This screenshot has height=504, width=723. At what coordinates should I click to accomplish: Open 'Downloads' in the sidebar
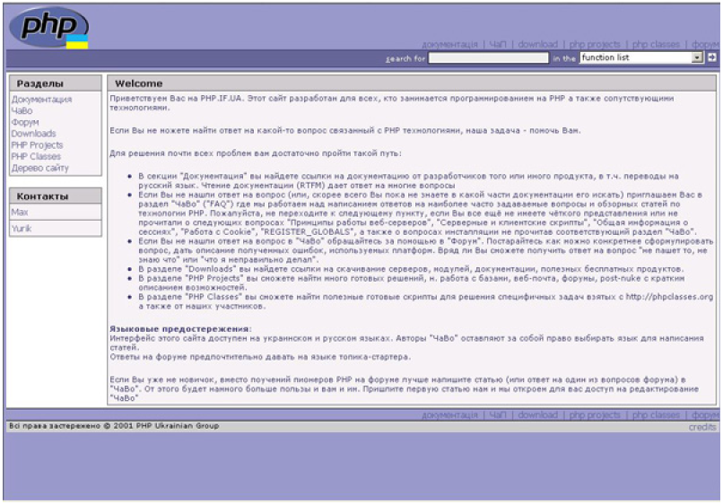click(34, 134)
